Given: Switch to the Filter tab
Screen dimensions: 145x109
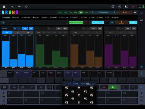Looking at the screenshot, I should pos(44,17).
